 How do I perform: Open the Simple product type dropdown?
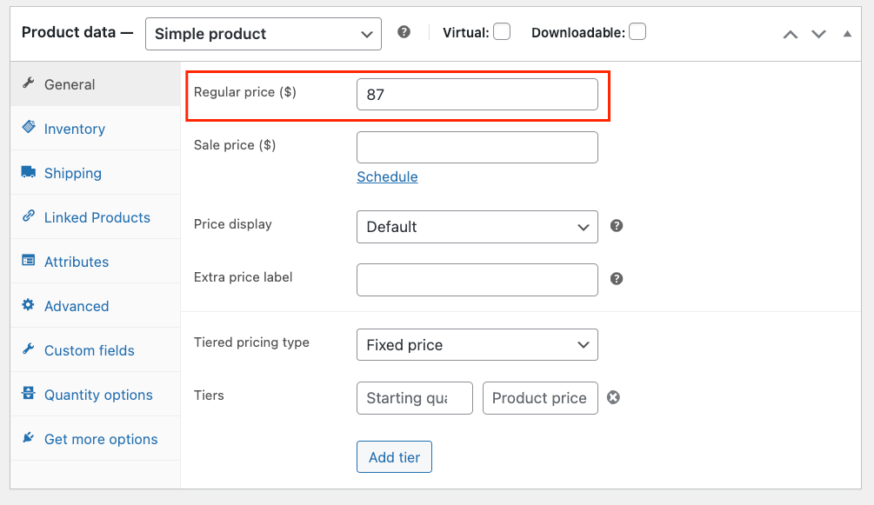point(264,34)
